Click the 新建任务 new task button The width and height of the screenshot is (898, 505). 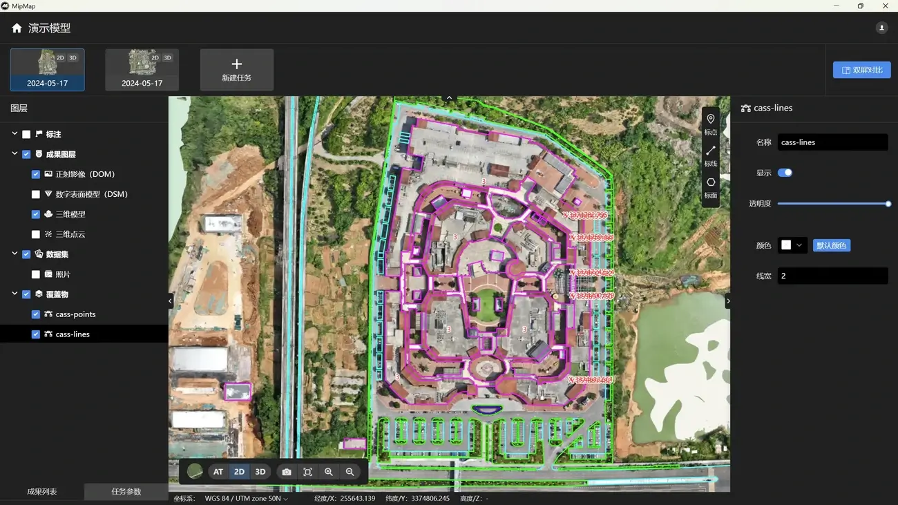(236, 70)
